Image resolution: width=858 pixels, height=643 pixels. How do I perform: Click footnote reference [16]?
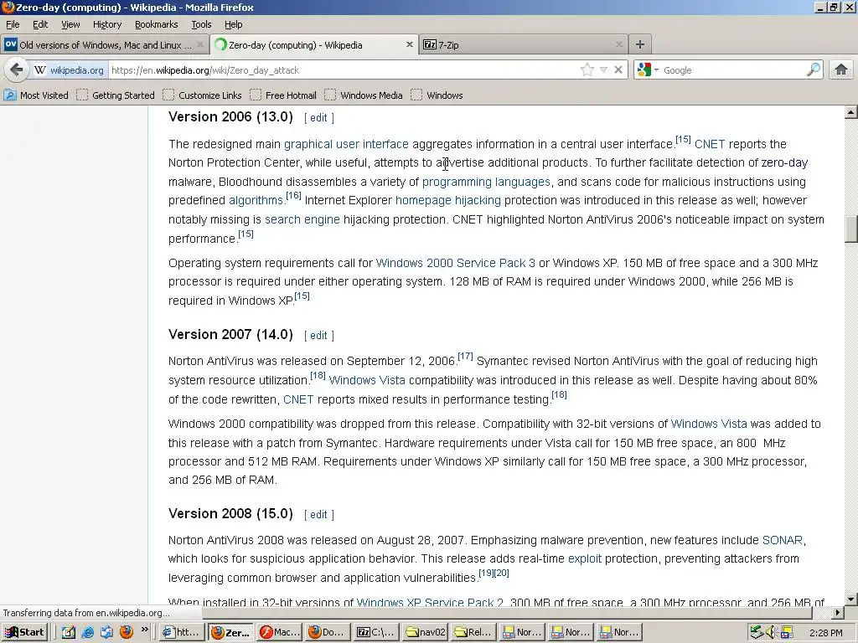293,196
